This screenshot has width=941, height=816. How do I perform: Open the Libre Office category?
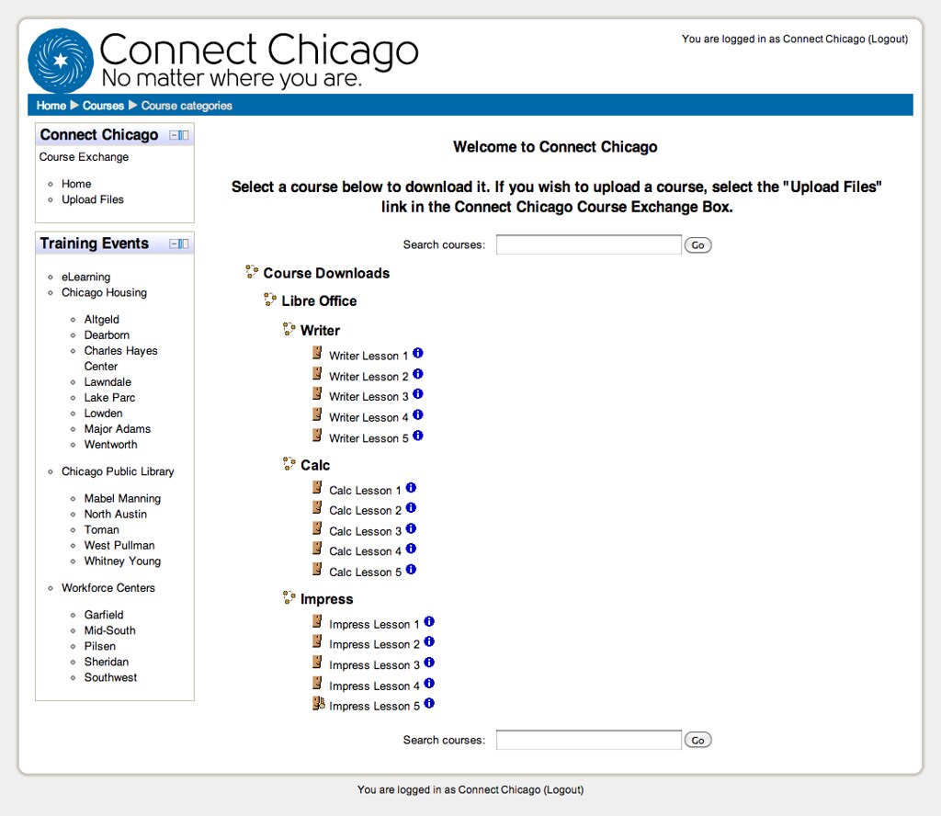[x=319, y=301]
